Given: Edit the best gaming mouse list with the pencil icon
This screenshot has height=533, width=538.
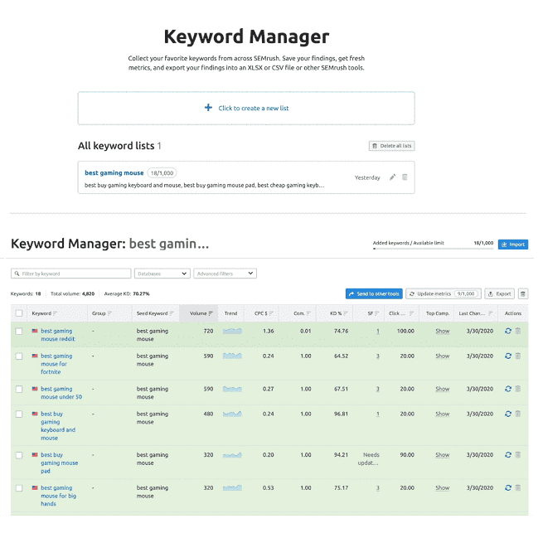Looking at the screenshot, I should [393, 177].
